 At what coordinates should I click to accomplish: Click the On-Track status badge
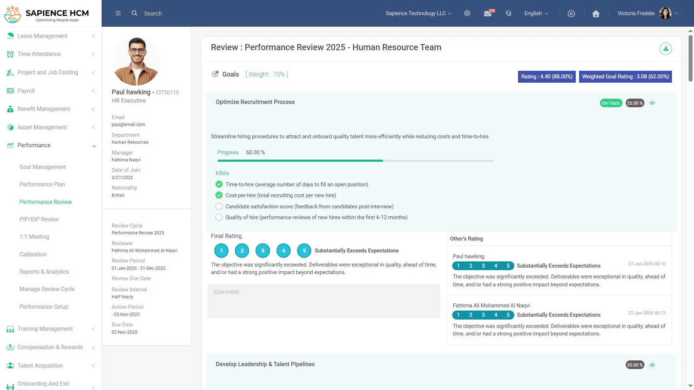pyautogui.click(x=611, y=103)
